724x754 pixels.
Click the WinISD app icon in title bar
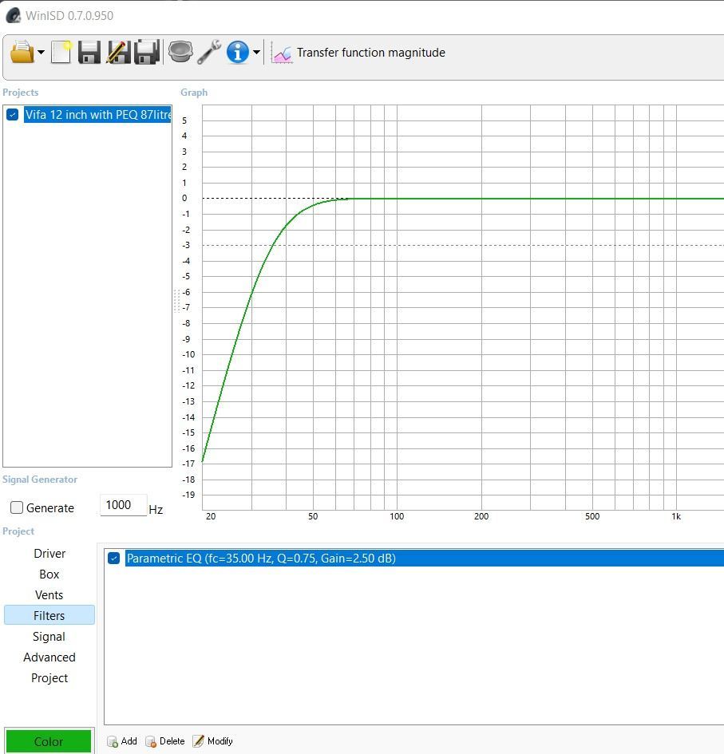(13, 15)
